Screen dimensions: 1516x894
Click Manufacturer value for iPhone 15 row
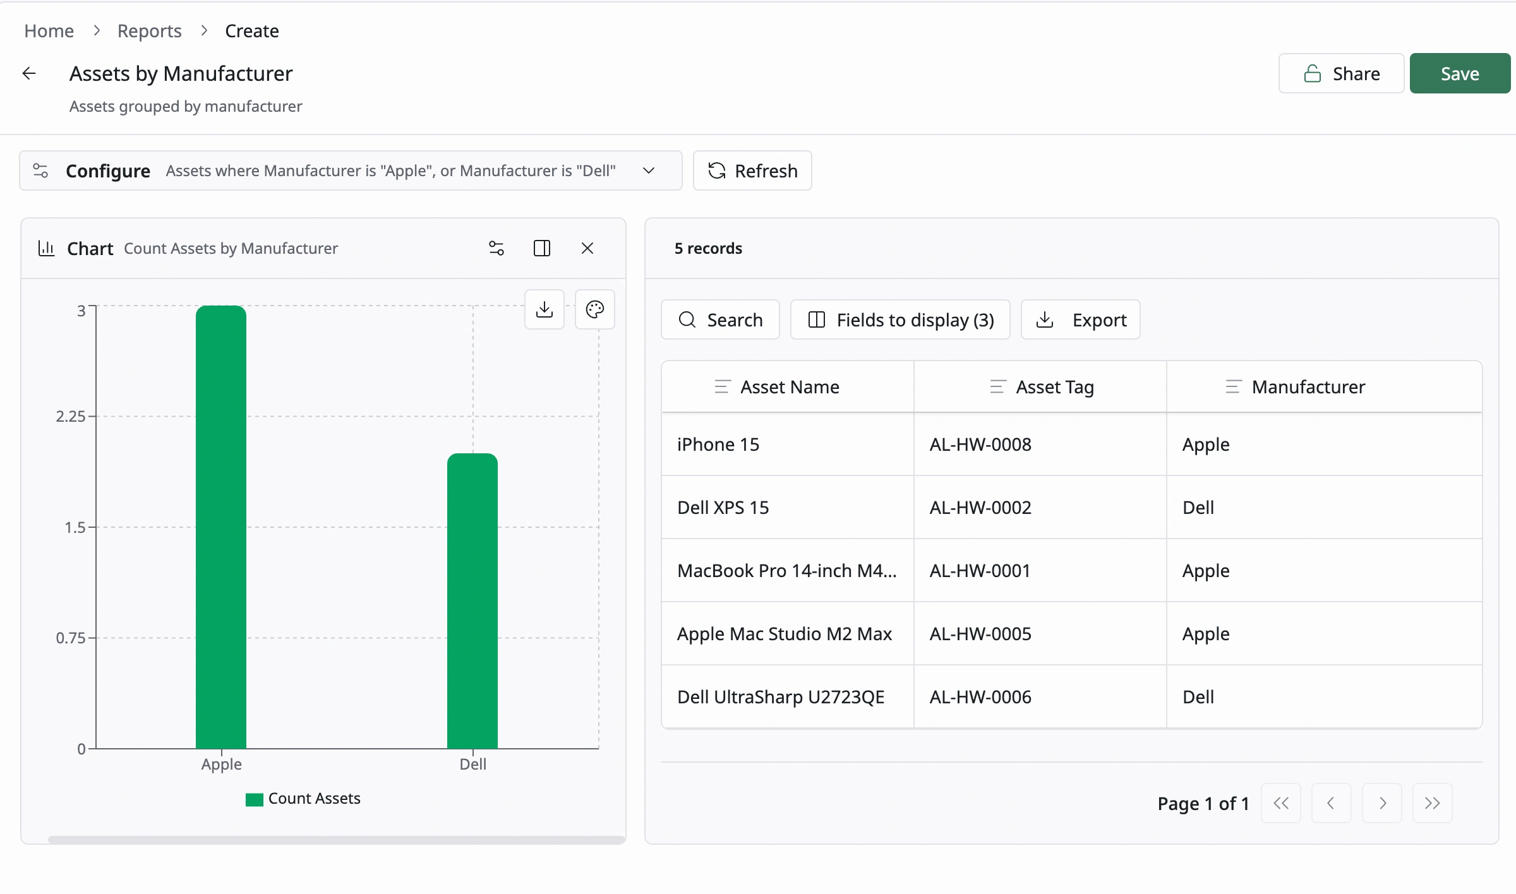click(1206, 444)
